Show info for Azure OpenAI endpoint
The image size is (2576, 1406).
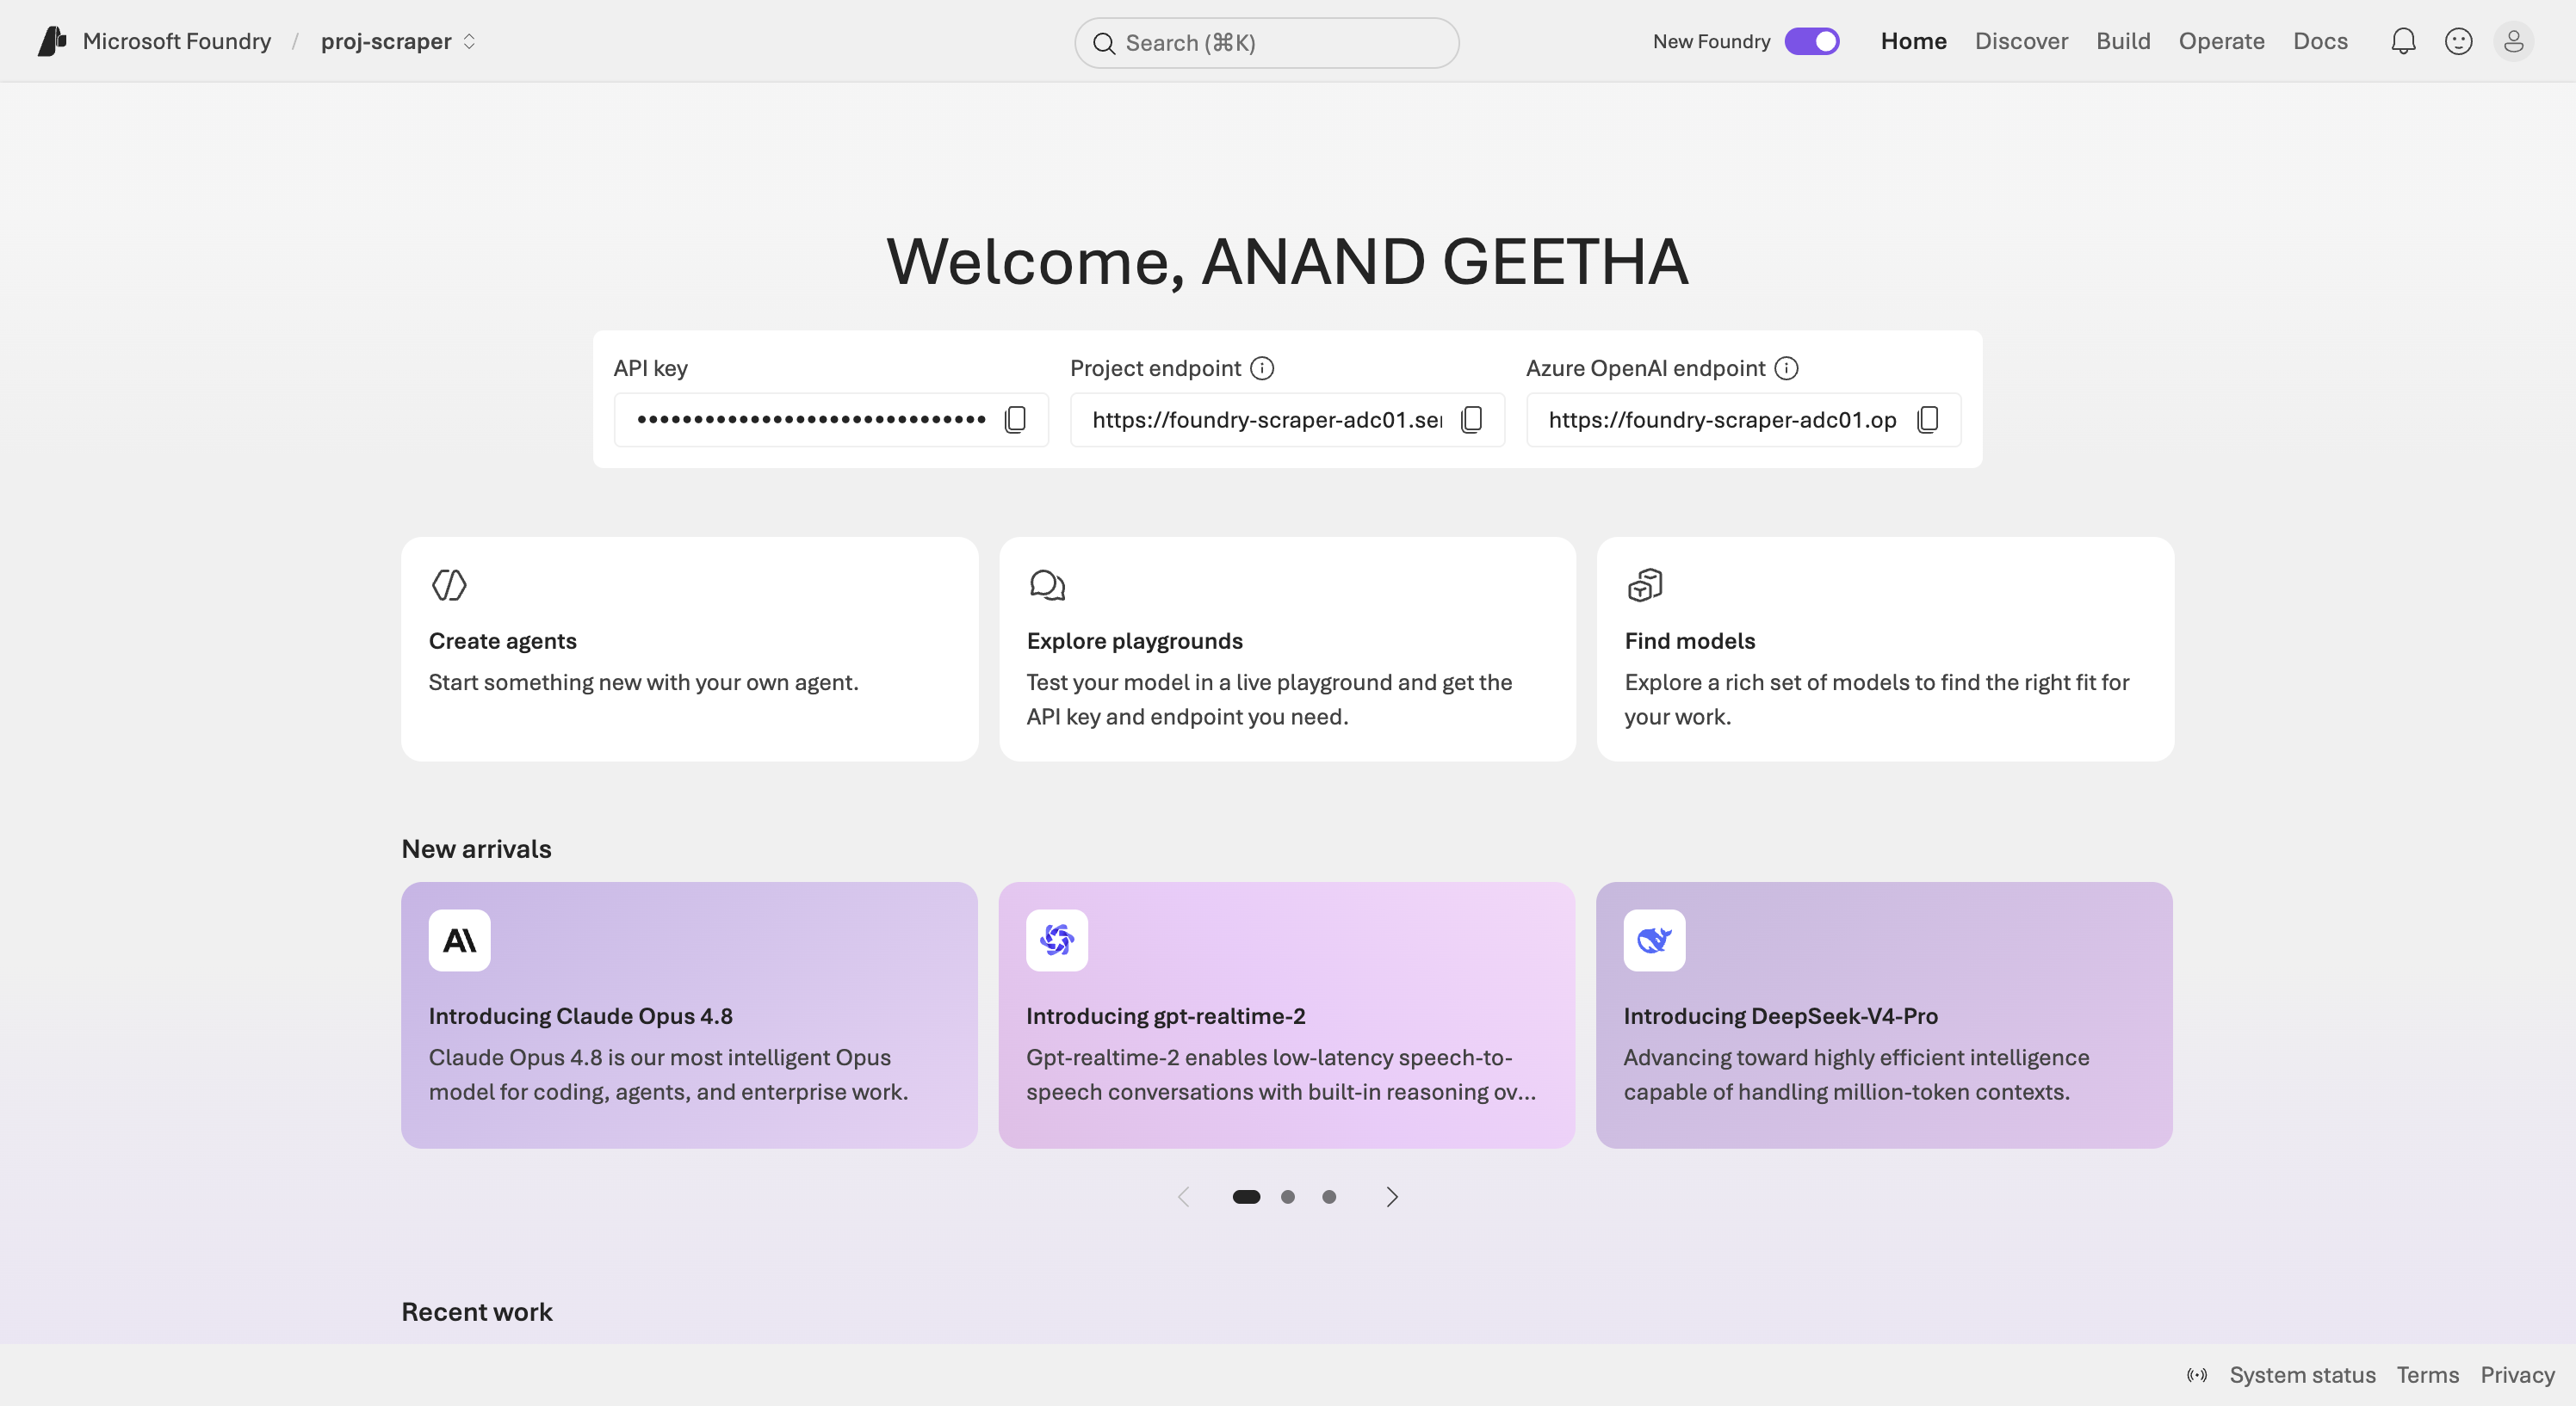pos(1786,369)
